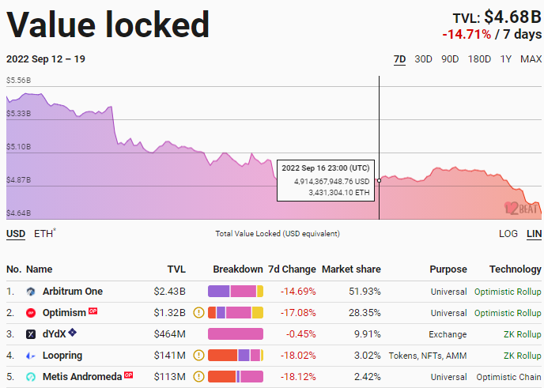Image resolution: width=544 pixels, height=388 pixels.
Task: Click ZK Rollup in Loopring row
Action: tap(522, 356)
